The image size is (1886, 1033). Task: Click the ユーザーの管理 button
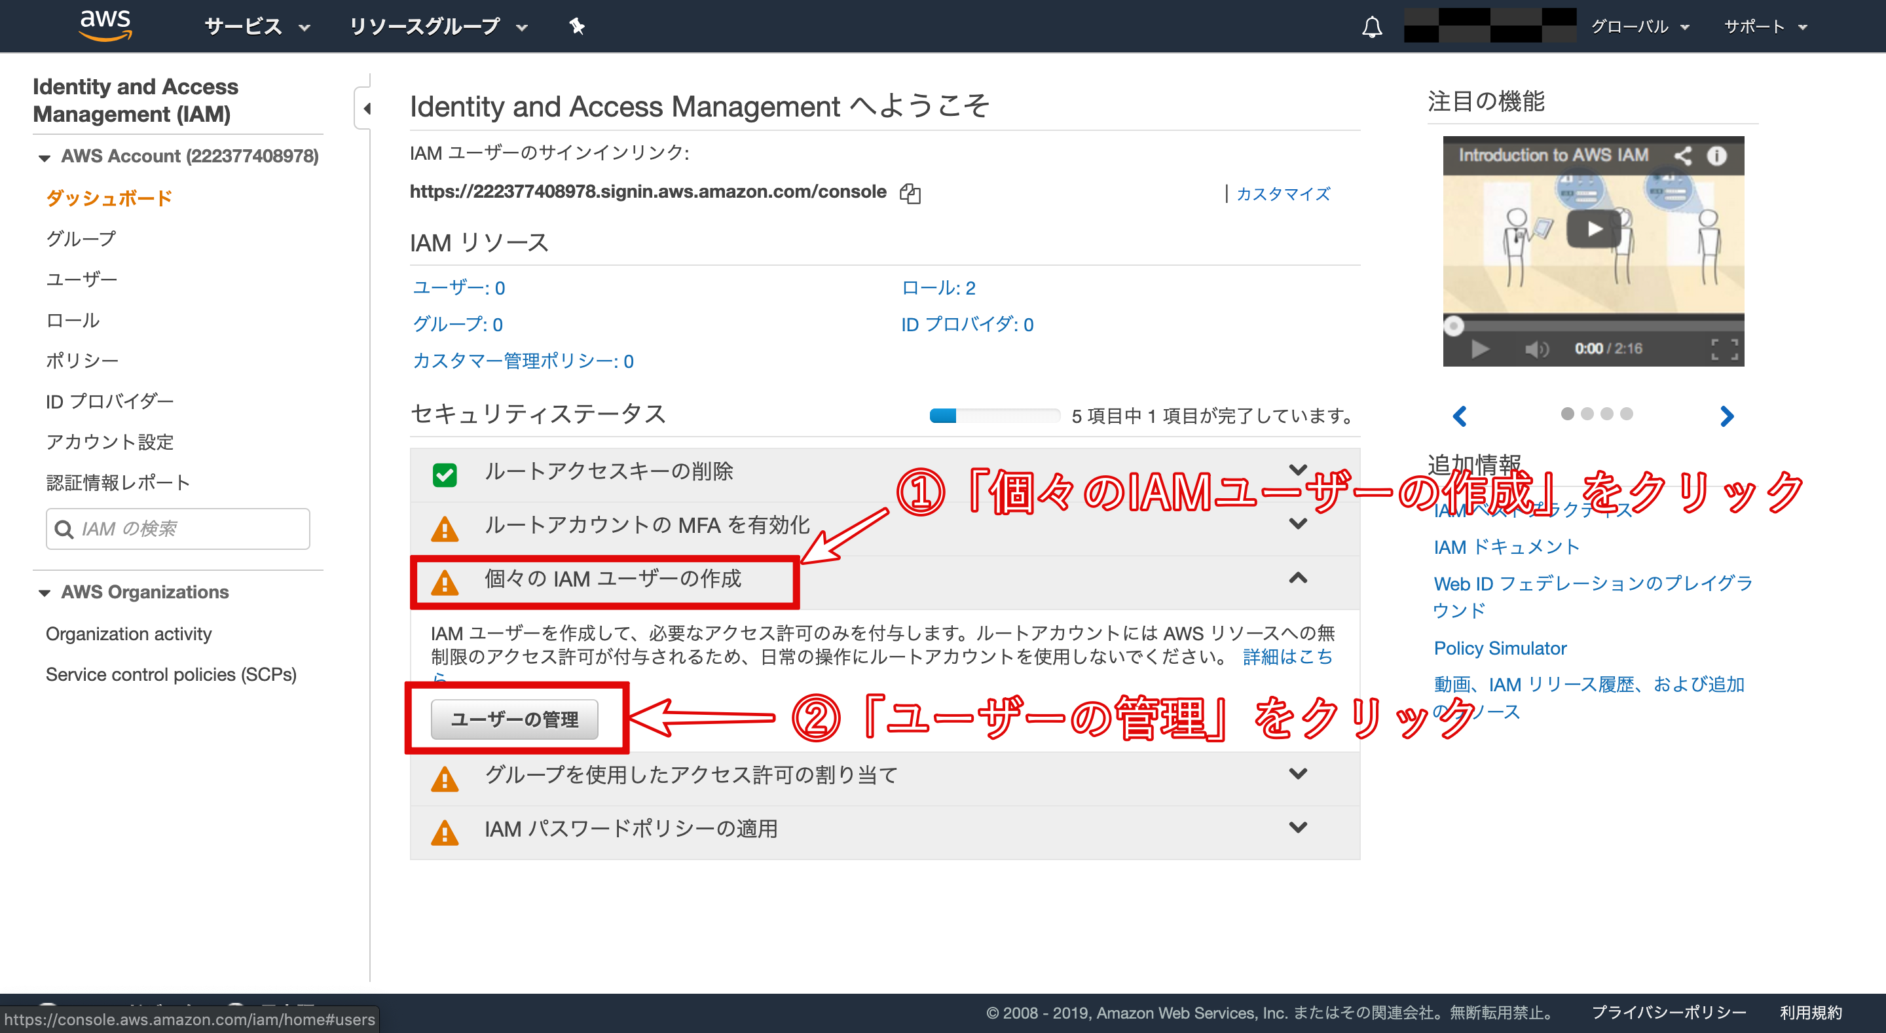pos(514,719)
